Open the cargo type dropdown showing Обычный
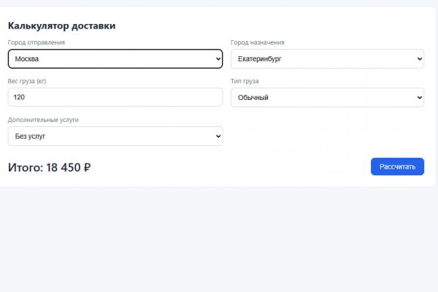The width and height of the screenshot is (438, 292). click(x=321, y=97)
